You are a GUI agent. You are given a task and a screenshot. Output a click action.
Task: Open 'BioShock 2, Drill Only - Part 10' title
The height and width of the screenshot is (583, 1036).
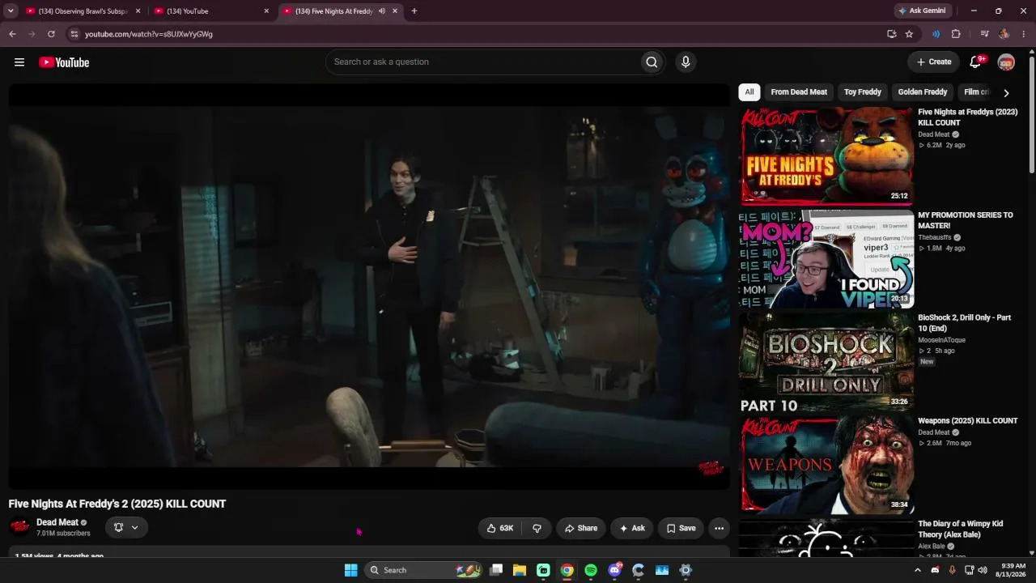click(965, 323)
